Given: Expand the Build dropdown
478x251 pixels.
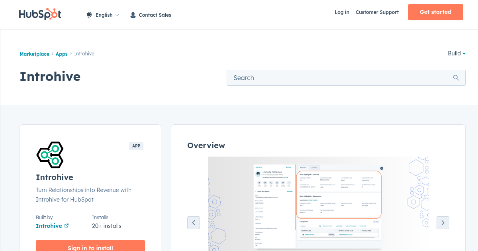Looking at the screenshot, I should click(x=456, y=53).
